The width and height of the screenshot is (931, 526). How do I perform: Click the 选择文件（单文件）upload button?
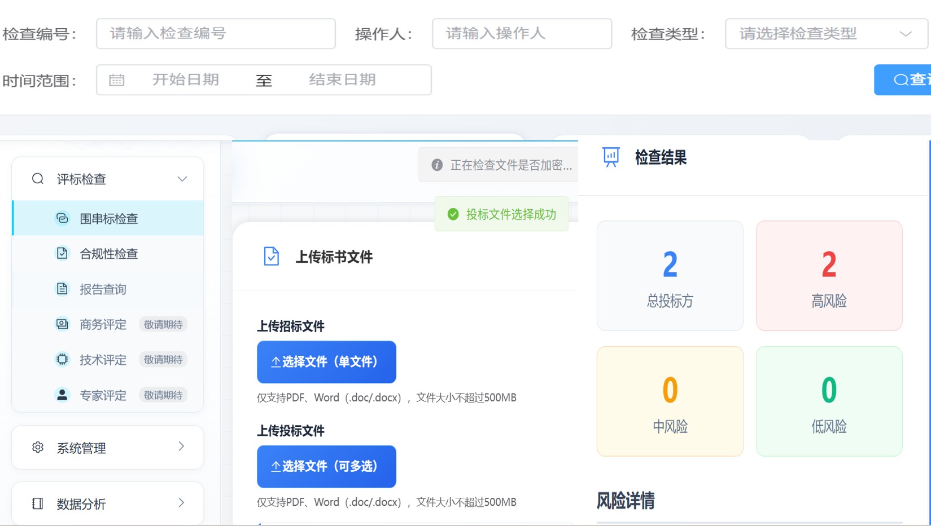[326, 362]
